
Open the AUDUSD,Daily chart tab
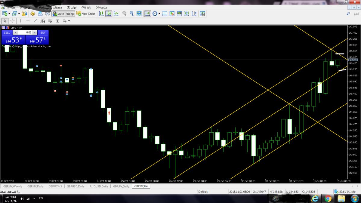[99, 186]
